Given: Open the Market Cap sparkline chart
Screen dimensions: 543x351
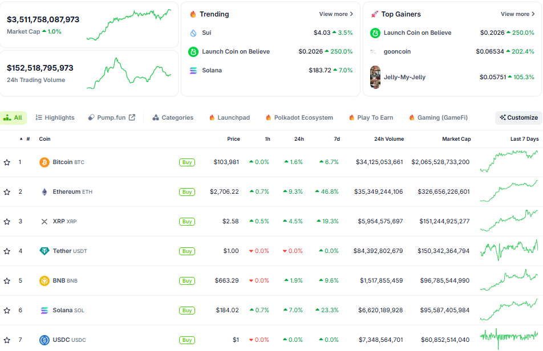Looking at the screenshot, I should click(x=129, y=25).
